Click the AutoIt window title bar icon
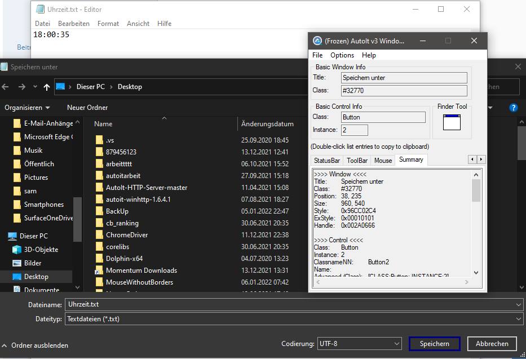Viewport: 526px width, 359px height. point(317,41)
